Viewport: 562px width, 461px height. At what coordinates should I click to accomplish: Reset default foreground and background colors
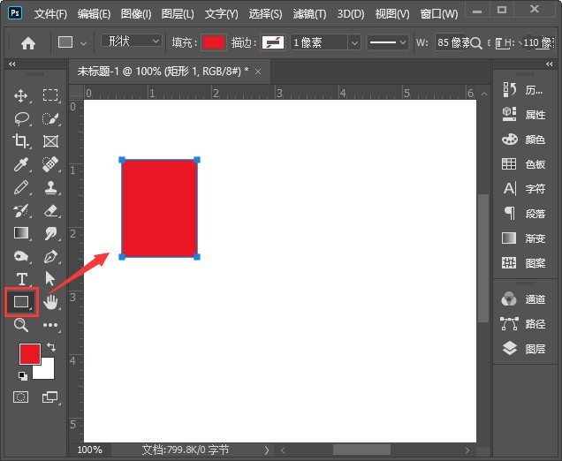pyautogui.click(x=22, y=376)
